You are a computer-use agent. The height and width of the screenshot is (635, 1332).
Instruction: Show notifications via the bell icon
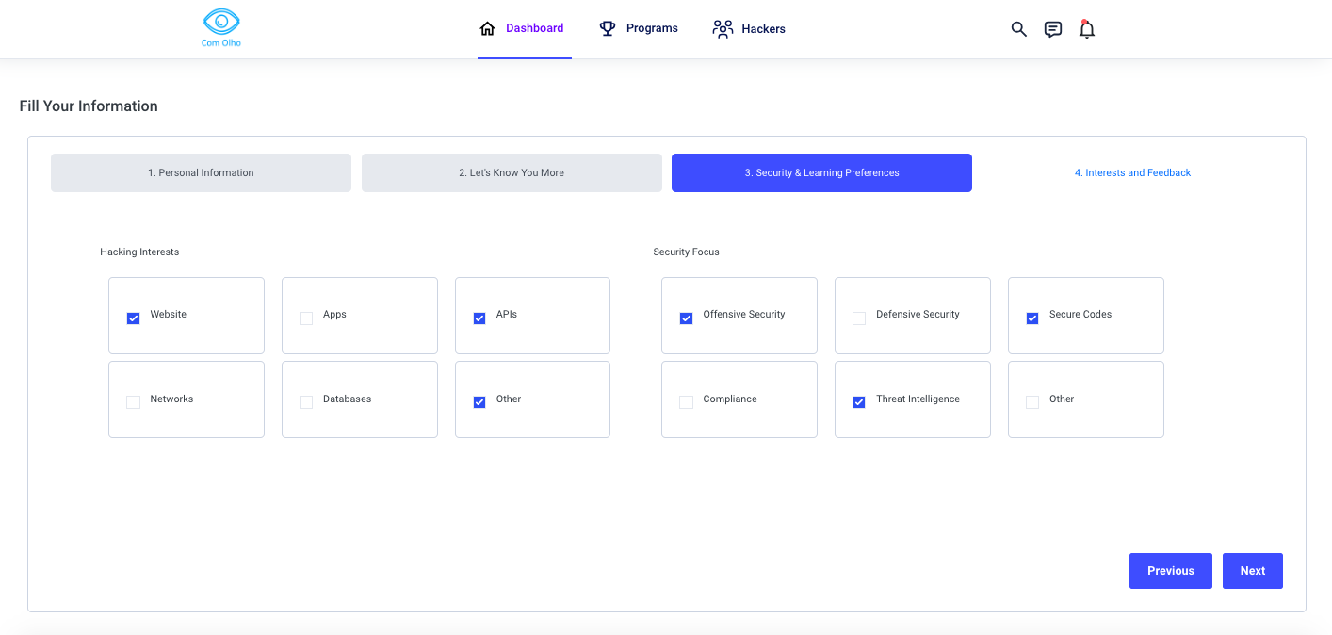coord(1087,29)
